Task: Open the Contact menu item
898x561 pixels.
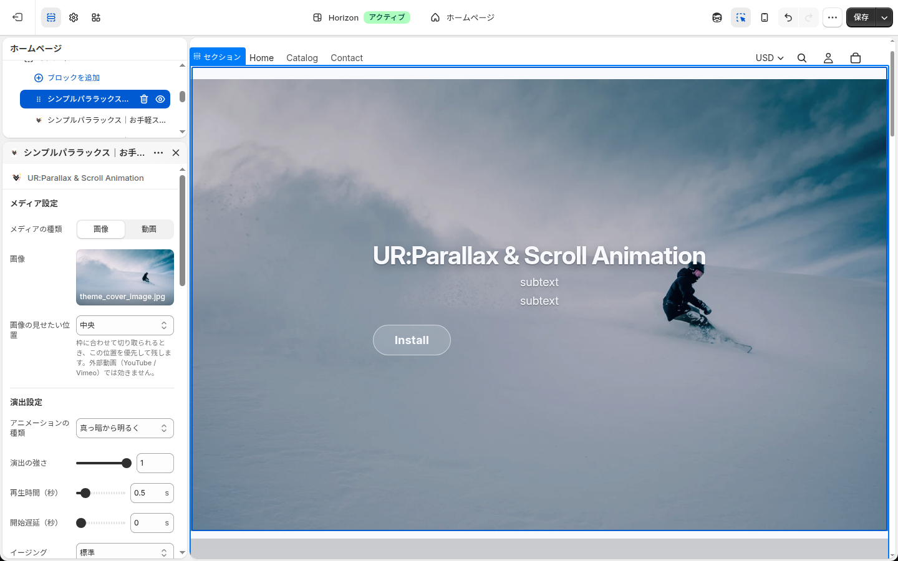Action: tap(347, 58)
